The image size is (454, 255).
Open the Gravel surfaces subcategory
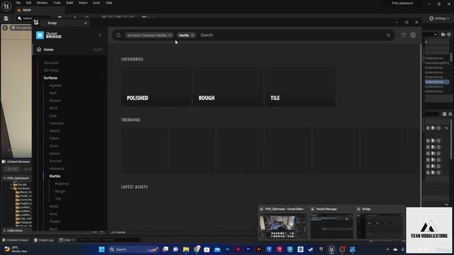point(54,154)
